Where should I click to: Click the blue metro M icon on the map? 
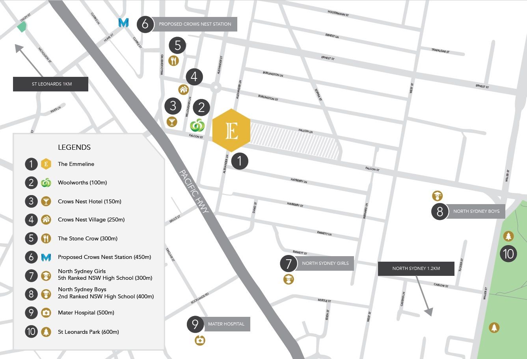point(123,23)
